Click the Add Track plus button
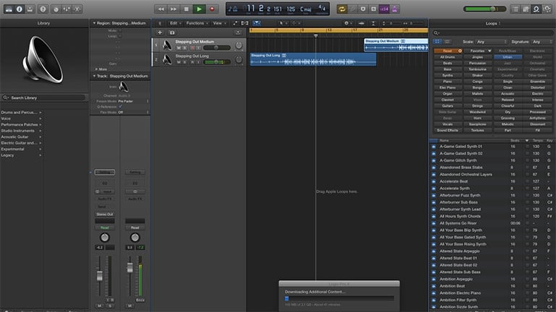This screenshot has width=556, height=312. pos(160,32)
